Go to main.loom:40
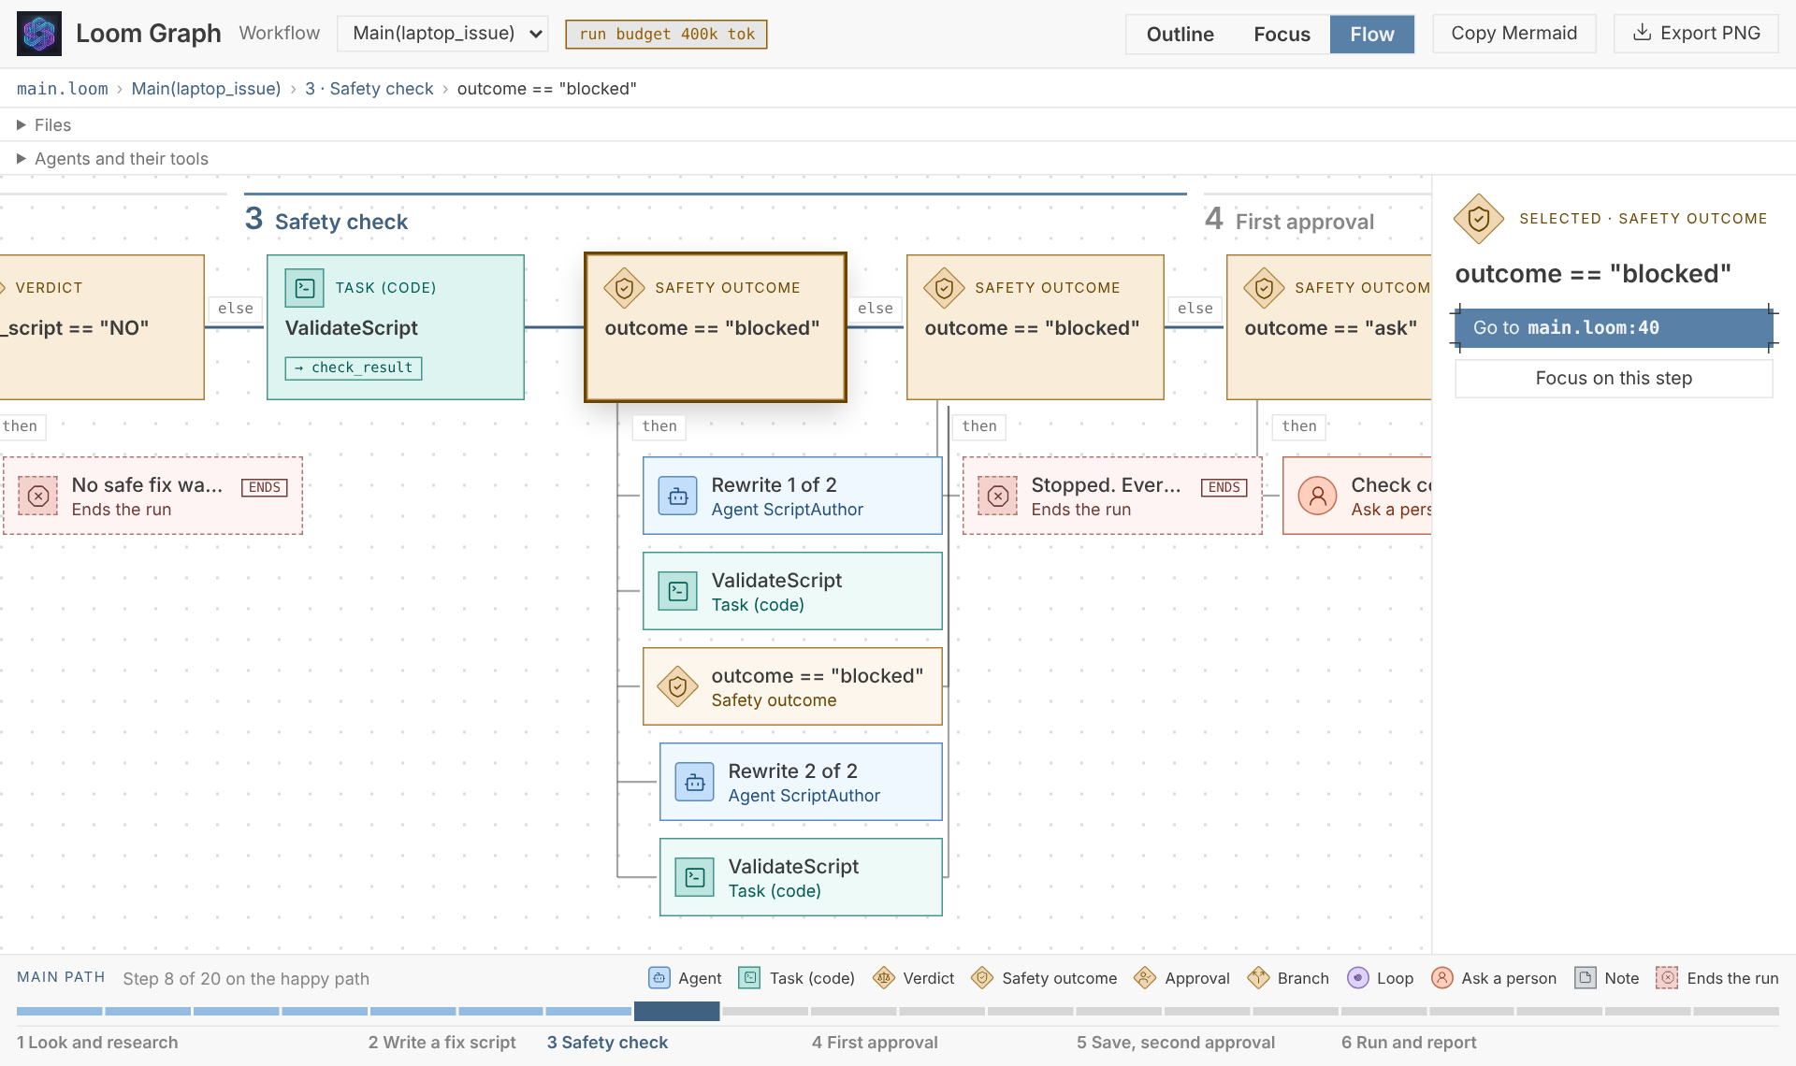Viewport: 1796px width, 1066px height. pos(1614,328)
